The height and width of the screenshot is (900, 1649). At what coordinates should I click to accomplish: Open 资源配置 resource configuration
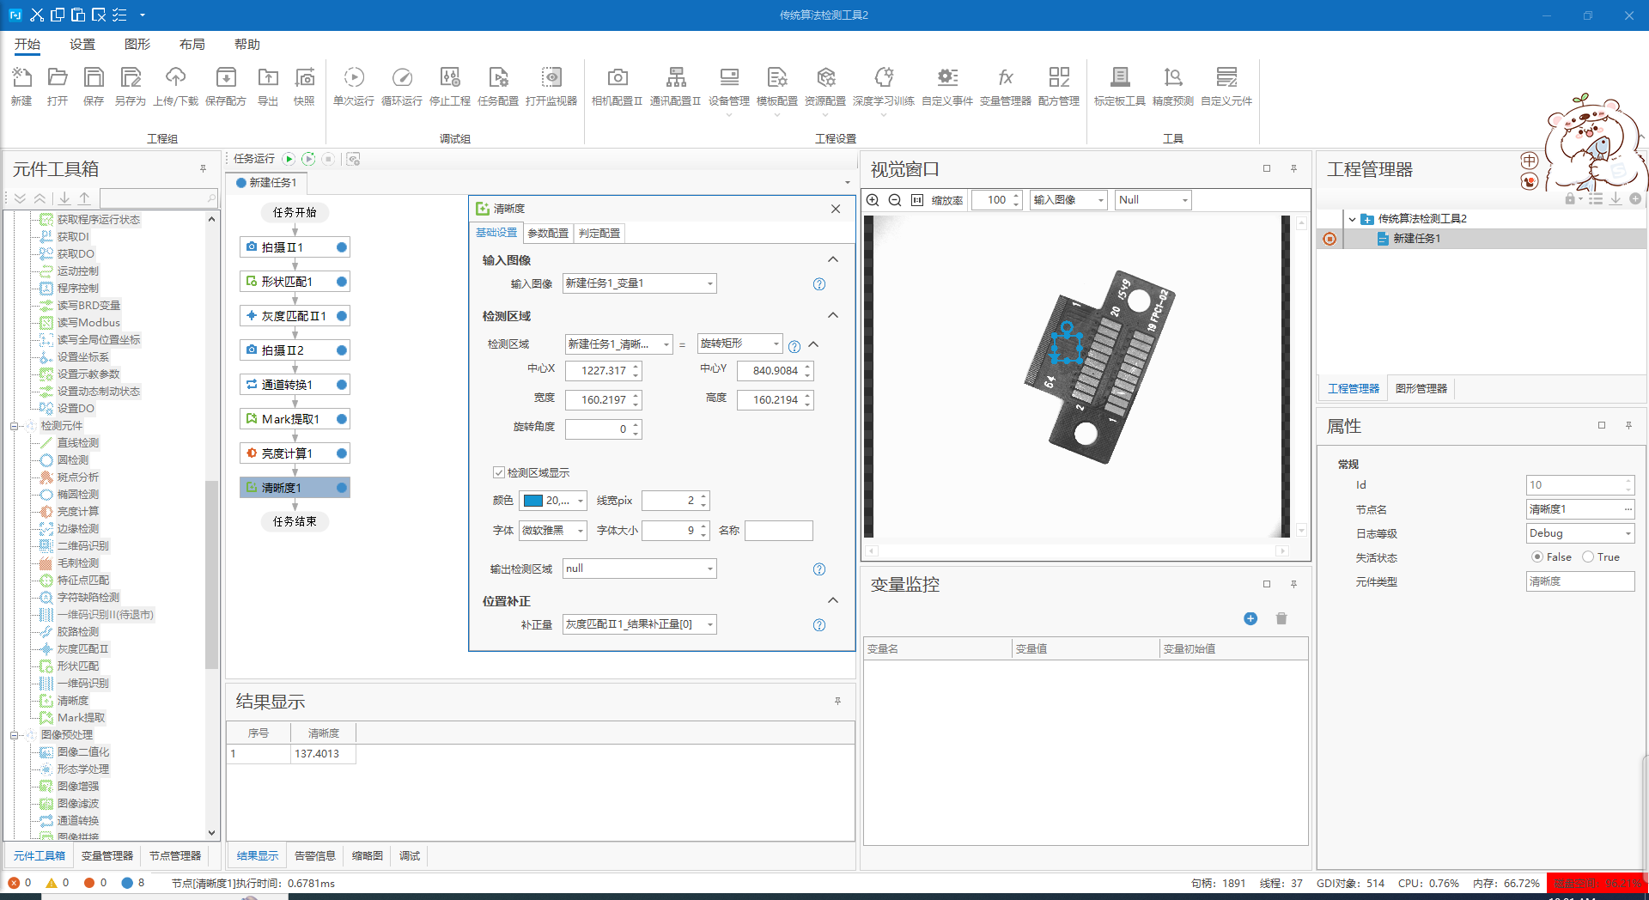825,78
